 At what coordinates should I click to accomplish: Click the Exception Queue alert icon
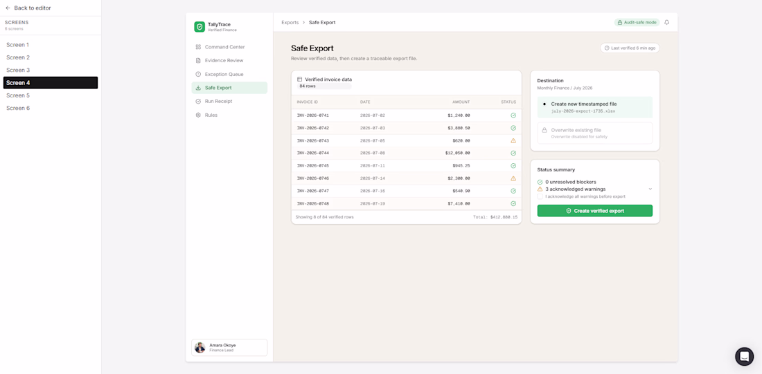click(198, 74)
